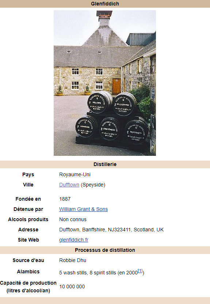Open the Dufftown link

[69, 185]
